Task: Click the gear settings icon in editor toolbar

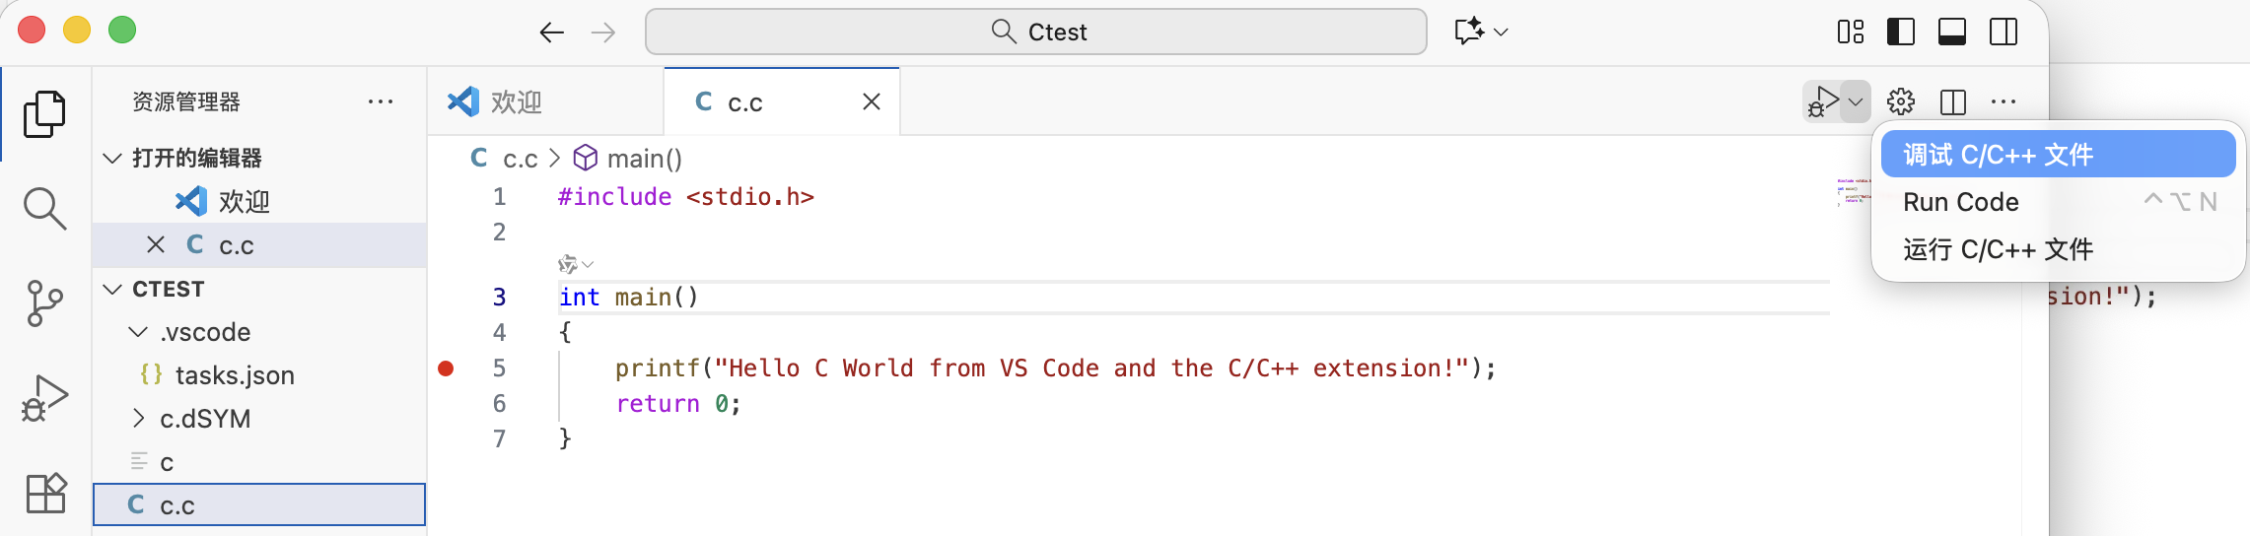Action: tap(1900, 101)
